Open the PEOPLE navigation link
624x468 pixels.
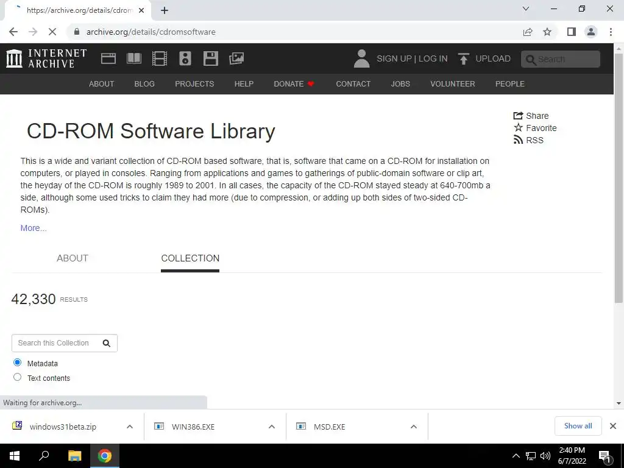tap(510, 84)
